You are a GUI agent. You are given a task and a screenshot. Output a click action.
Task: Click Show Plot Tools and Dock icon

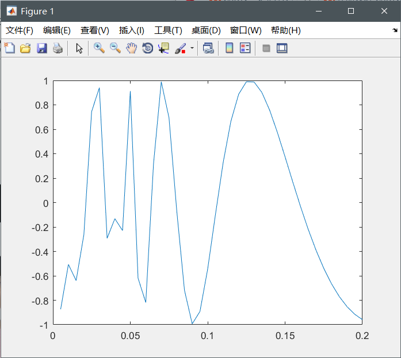click(282, 48)
